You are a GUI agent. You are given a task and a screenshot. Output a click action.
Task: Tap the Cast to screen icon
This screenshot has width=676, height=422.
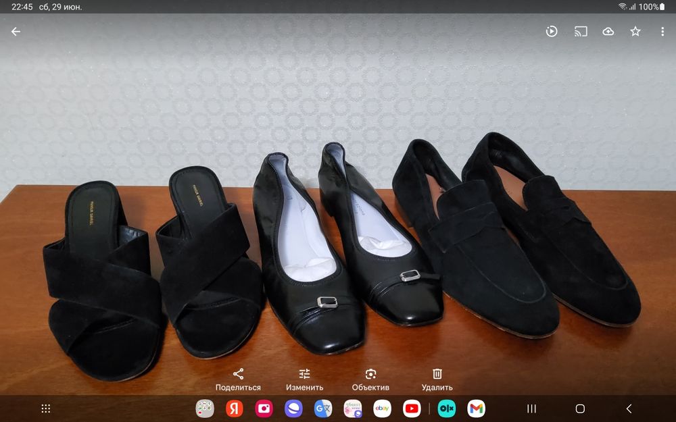[581, 32]
